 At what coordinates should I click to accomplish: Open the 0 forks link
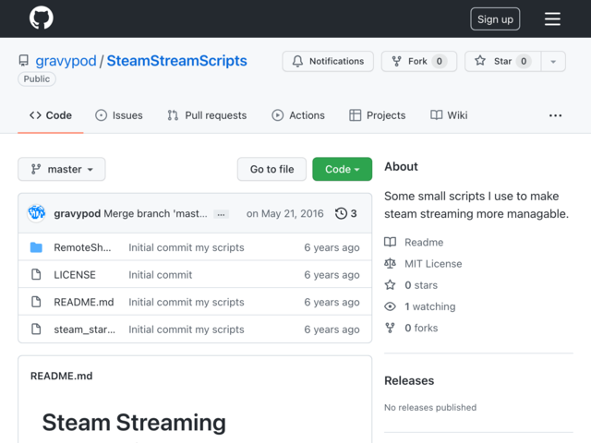421,329
